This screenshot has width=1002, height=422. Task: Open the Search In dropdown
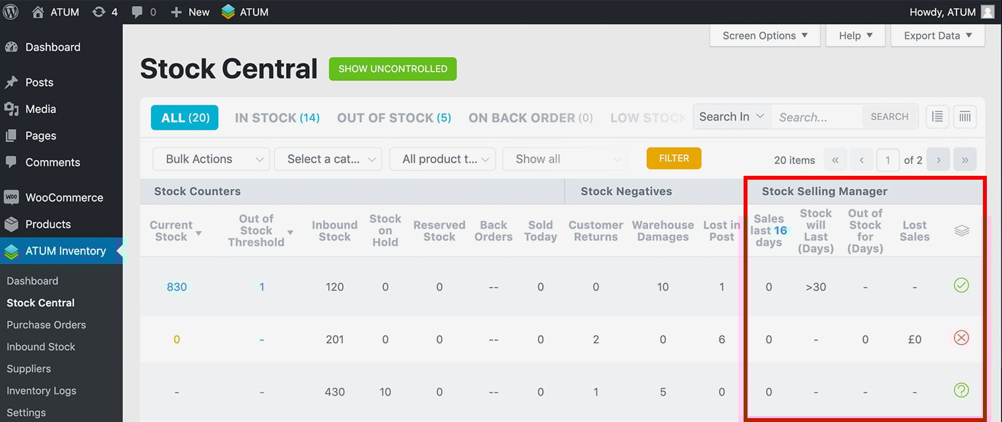(731, 117)
